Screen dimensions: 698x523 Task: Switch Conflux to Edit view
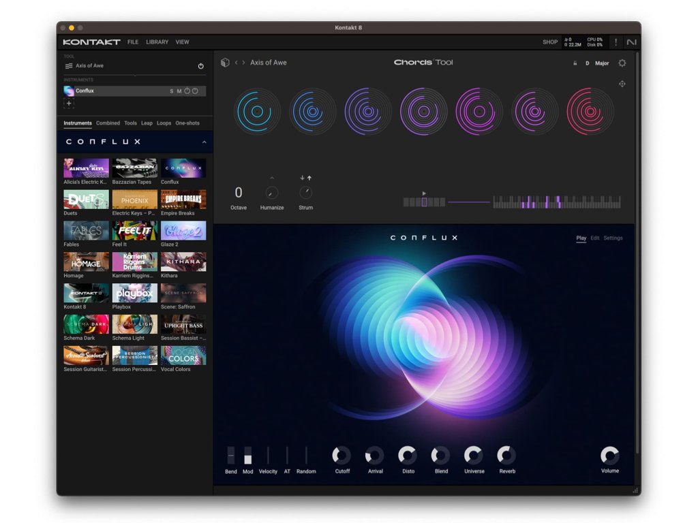[594, 238]
